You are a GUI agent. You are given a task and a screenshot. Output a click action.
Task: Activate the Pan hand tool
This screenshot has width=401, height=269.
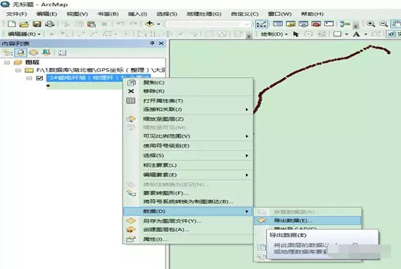point(395,24)
